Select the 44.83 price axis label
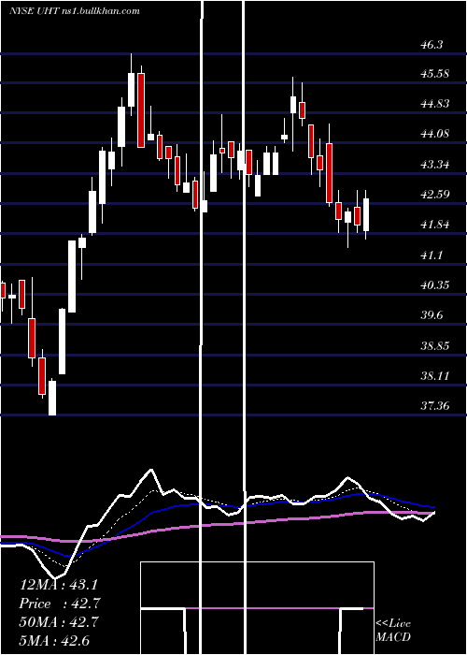Screen dimensions: 467x655 [435, 104]
